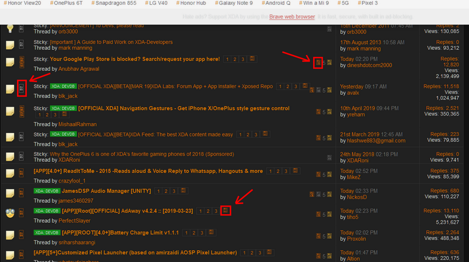469x262 pixels.
Task: Jump to last page of XDA Feed thread
Action: [x=265, y=134]
